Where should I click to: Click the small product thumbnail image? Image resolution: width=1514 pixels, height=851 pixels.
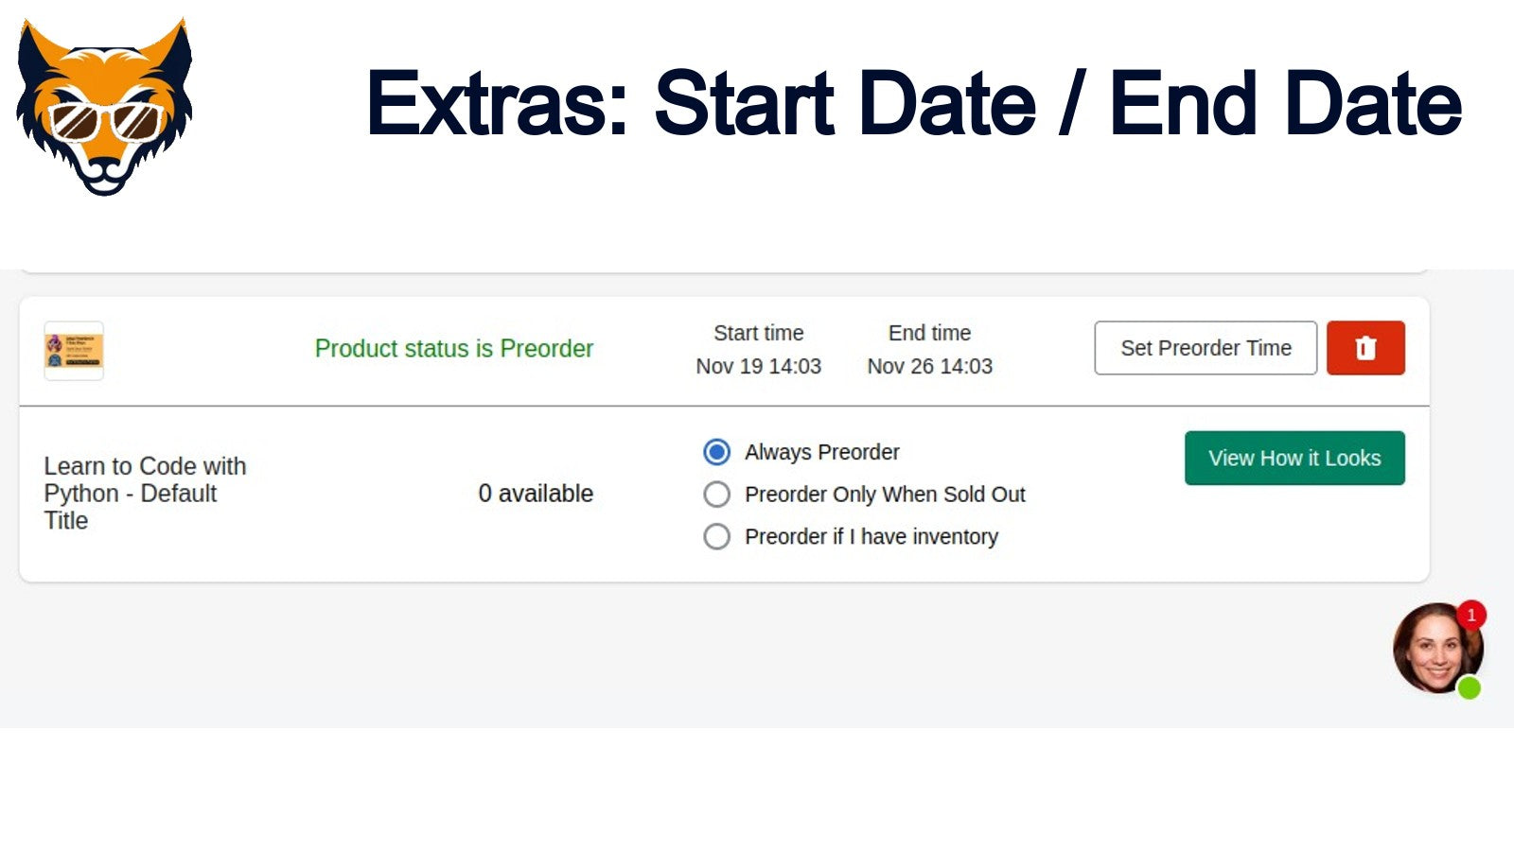coord(74,351)
